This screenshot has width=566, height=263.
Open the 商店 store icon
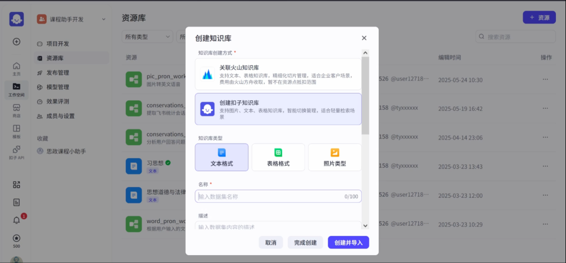point(16,110)
